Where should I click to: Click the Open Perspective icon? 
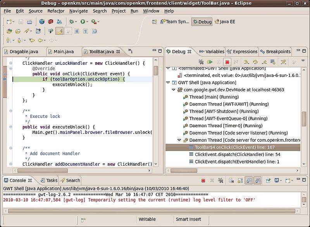pyautogui.click(x=154, y=22)
